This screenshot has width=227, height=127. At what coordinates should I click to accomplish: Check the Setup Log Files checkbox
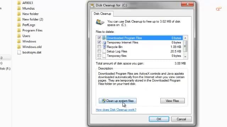click(99, 51)
